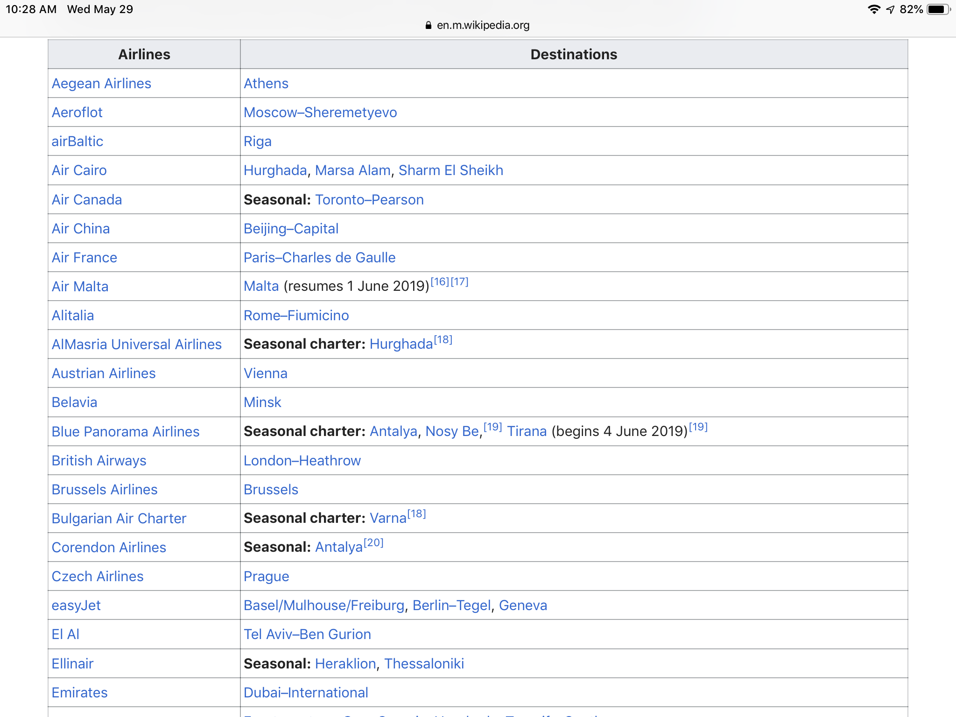The height and width of the screenshot is (717, 956).
Task: Open the Toronto–Pearson link
Action: pos(369,200)
